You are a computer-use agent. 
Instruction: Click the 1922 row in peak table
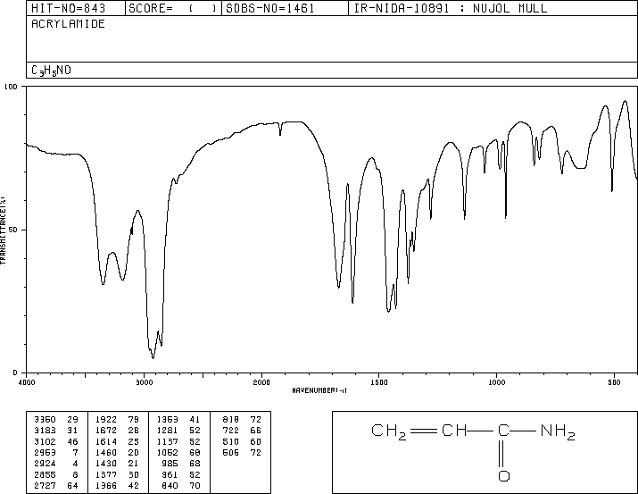pyautogui.click(x=116, y=418)
